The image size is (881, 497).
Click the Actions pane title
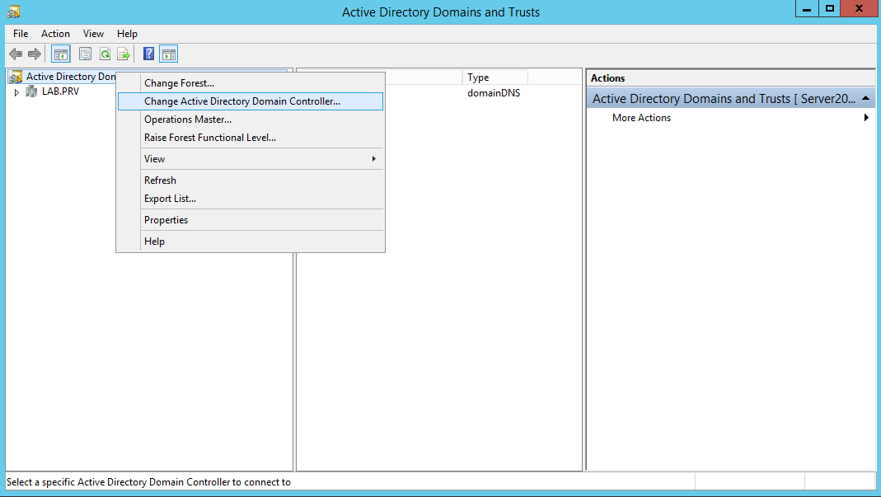pyautogui.click(x=608, y=78)
